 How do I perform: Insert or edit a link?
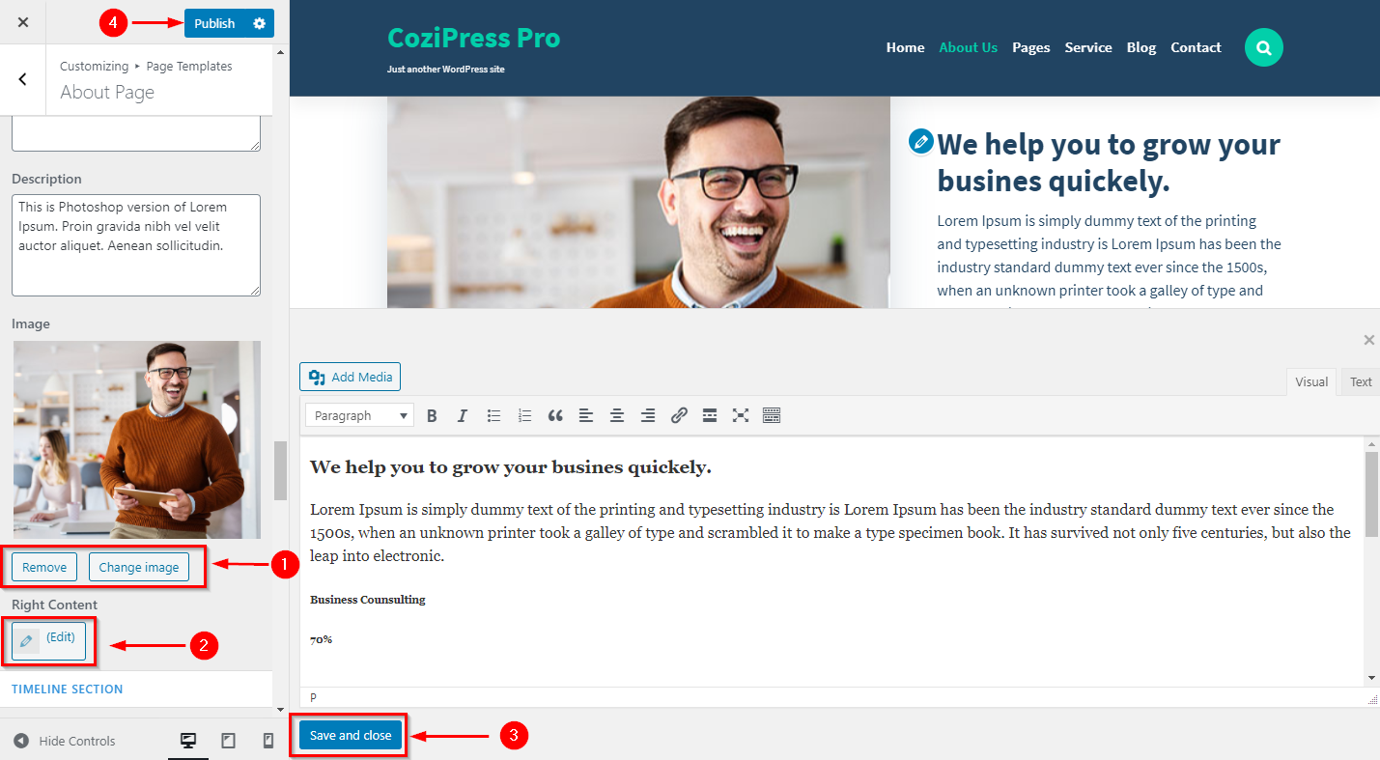point(679,415)
